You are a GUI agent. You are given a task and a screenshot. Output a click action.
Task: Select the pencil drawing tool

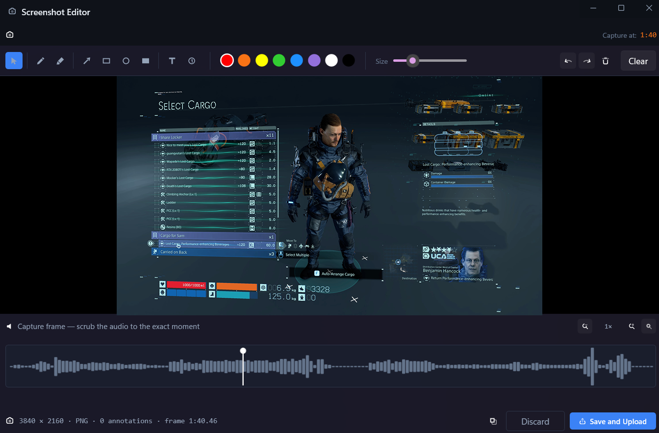coord(41,61)
